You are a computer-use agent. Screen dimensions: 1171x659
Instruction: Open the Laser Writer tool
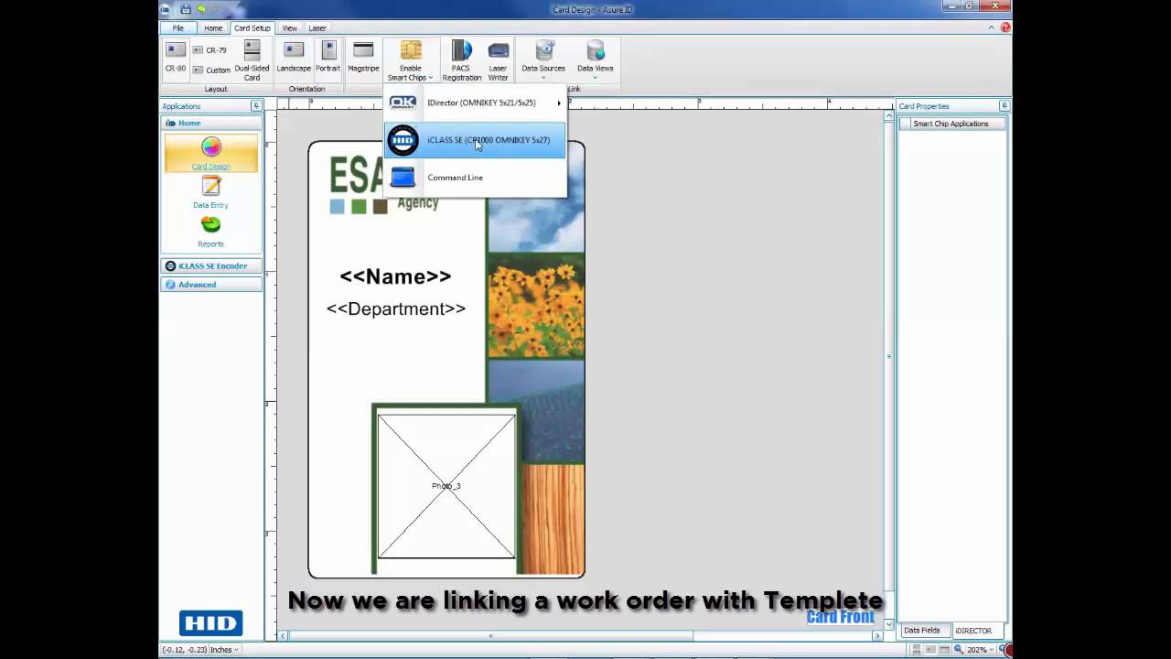pos(498,60)
